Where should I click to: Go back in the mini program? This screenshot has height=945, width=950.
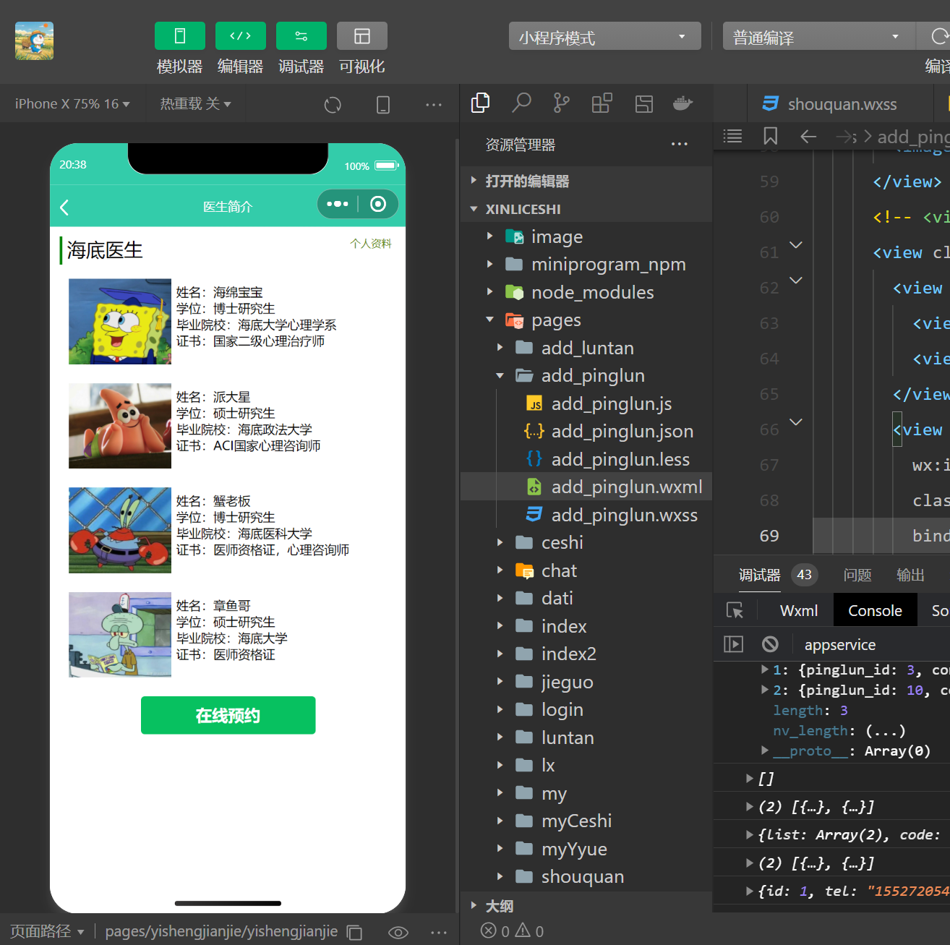[64, 208]
